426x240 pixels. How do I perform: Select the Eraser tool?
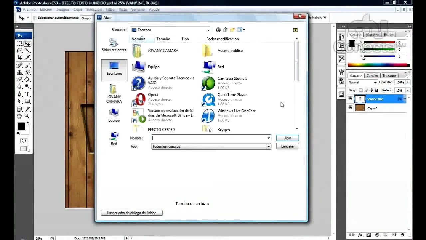20,80
